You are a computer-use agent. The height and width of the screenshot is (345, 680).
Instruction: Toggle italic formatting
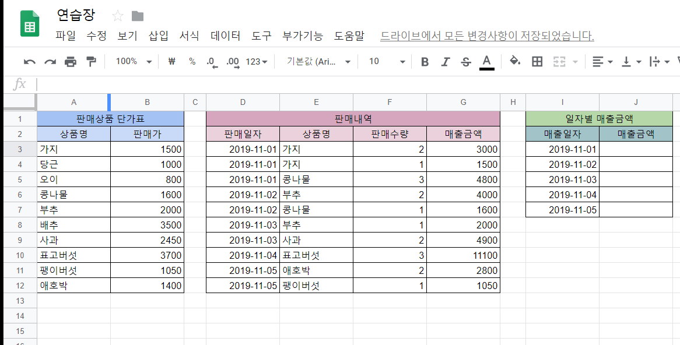(446, 62)
